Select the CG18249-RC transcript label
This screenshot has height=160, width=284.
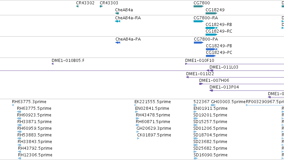pos(219,31)
